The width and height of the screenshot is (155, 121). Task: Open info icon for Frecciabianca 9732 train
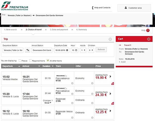click(x=72, y=94)
